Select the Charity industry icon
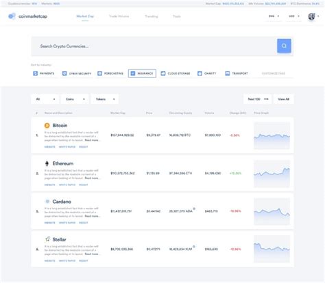Image resolution: width=325 pixels, height=283 pixels. (x=200, y=73)
